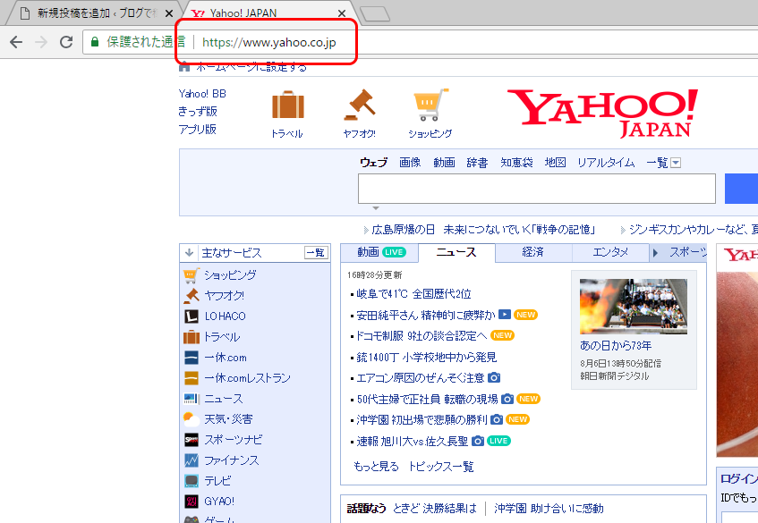Click the web search input field

[x=537, y=189]
